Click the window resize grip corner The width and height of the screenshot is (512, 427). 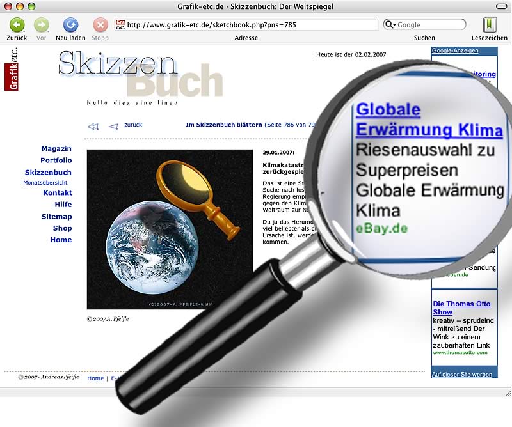pos(508,393)
